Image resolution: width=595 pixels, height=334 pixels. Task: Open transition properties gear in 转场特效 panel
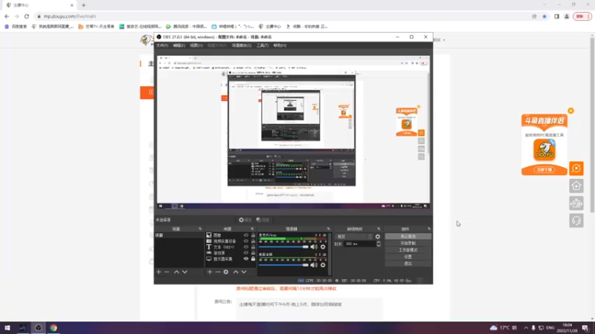tap(378, 237)
